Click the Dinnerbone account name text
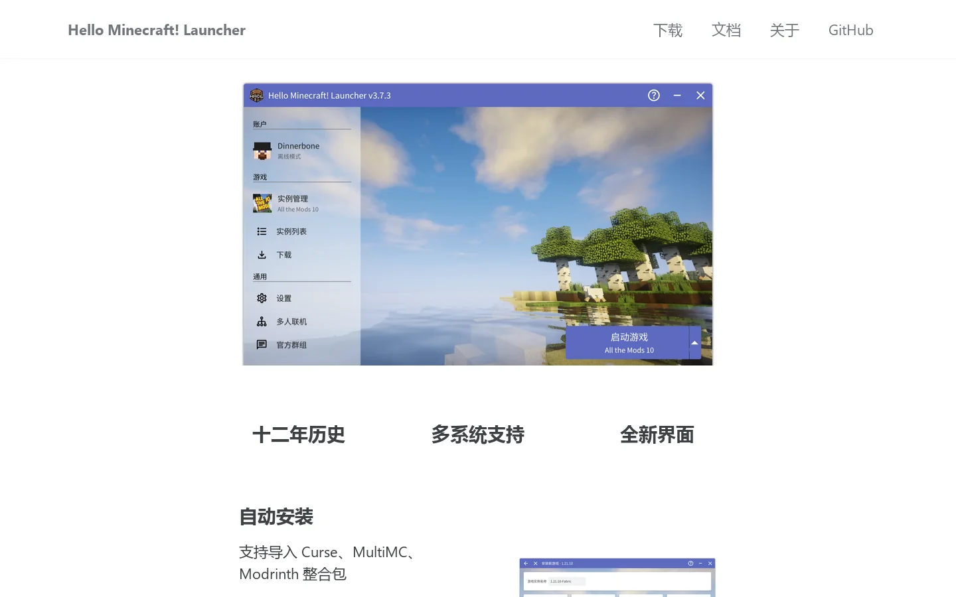 298,146
